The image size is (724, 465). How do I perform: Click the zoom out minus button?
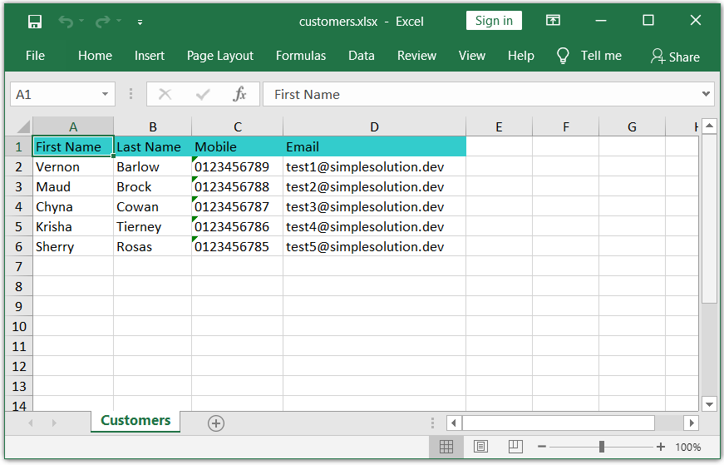tap(542, 447)
